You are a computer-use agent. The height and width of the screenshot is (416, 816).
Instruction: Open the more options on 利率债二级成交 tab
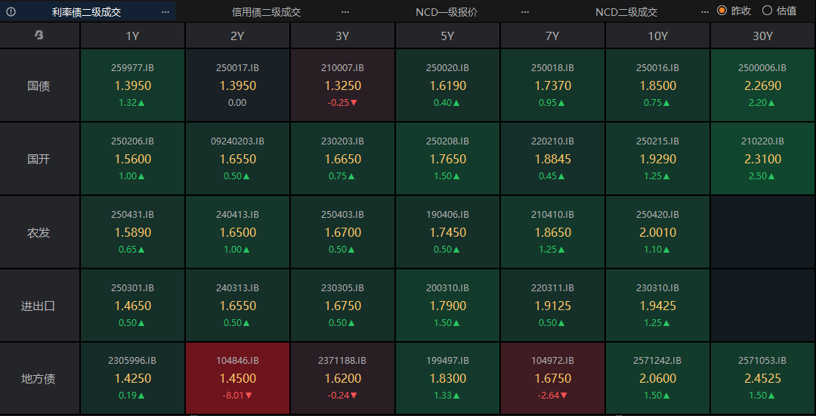point(165,11)
